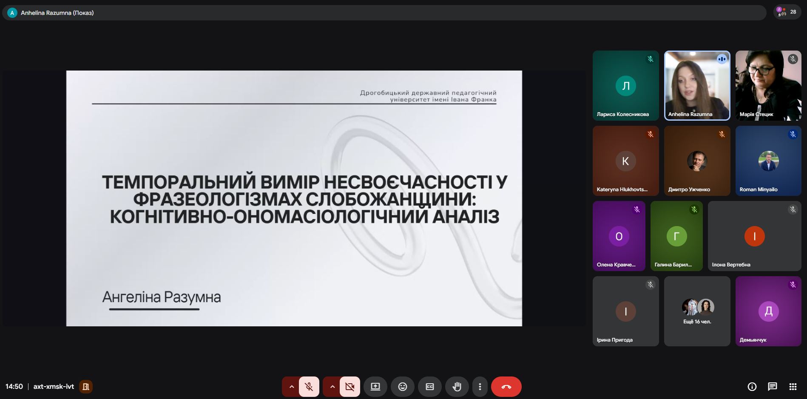Unmute your microphone
807x399 pixels.
tap(309, 387)
